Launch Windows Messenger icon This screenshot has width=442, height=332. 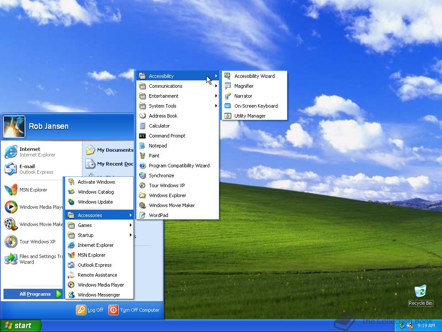click(71, 295)
